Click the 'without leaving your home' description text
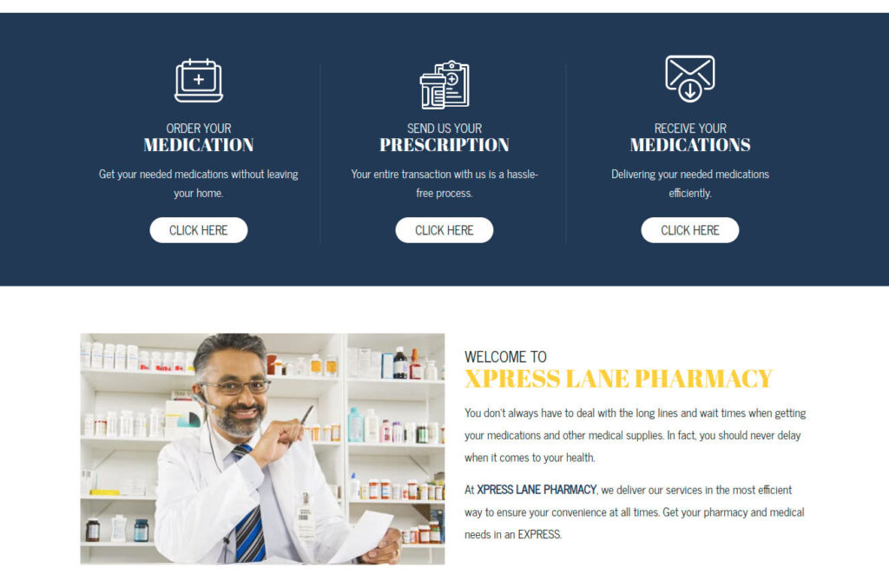Screen dimensions: 889x581 pos(199,183)
